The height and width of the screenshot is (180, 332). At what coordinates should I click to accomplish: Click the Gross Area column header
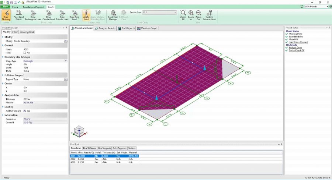(86, 152)
